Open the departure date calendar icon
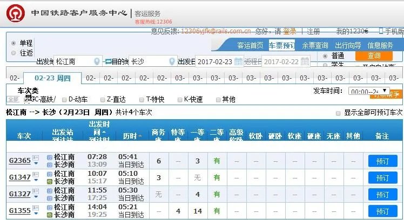404x220 pixels. pos(238,61)
